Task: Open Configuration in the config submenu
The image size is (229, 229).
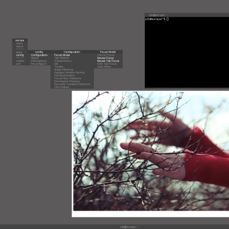Action: click(x=39, y=55)
